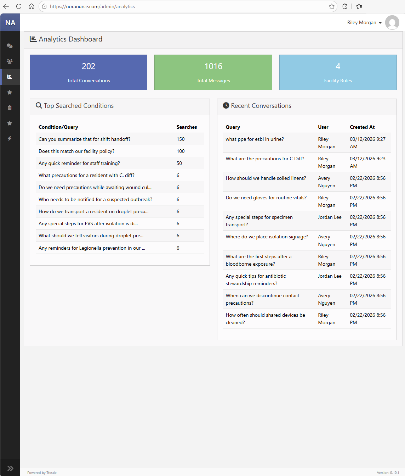
Task: Click the profile avatar image top right
Action: tap(392, 22)
